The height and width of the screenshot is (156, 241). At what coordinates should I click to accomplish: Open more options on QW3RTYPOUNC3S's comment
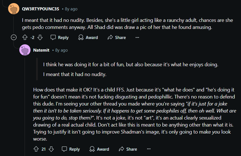pos(137,37)
